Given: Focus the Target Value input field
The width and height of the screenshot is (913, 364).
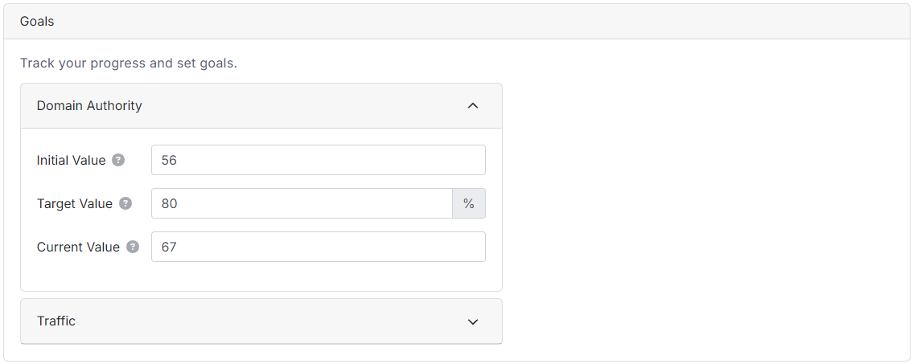Looking at the screenshot, I should point(302,203).
